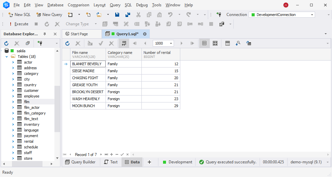Click the Paste clipboard icon
The height and width of the screenshot is (177, 332).
pos(159,15)
